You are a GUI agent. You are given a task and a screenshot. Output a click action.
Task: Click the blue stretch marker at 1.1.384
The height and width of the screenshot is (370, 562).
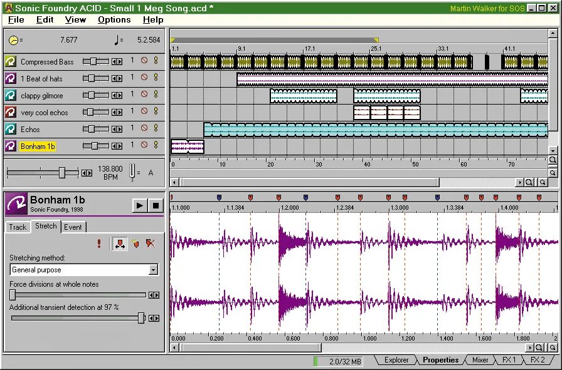click(220, 197)
